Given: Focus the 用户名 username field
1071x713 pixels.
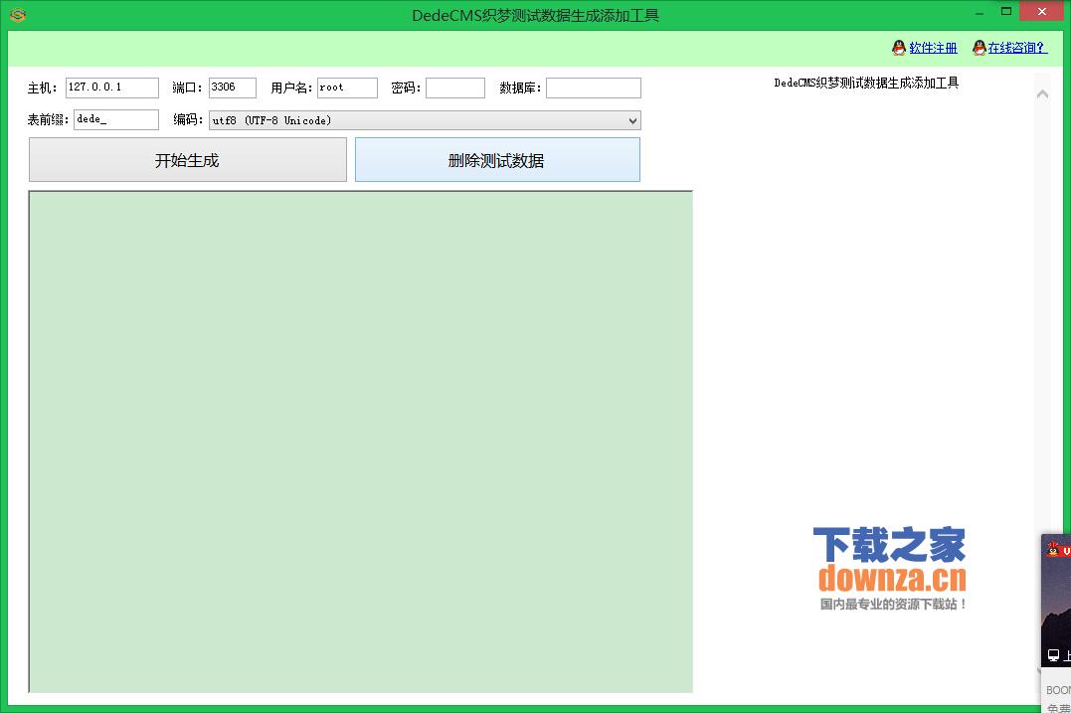Looking at the screenshot, I should point(347,88).
